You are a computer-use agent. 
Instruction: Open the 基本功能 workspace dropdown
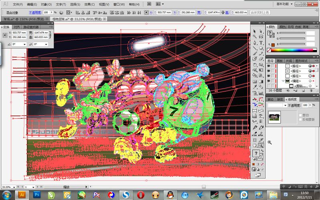pos(285,4)
